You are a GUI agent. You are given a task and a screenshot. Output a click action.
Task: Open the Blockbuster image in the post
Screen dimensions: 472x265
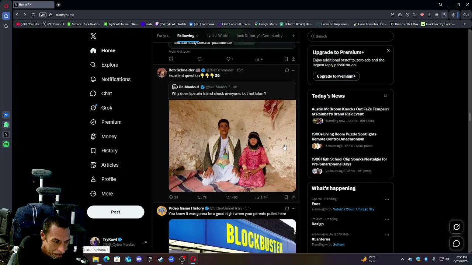click(x=232, y=236)
